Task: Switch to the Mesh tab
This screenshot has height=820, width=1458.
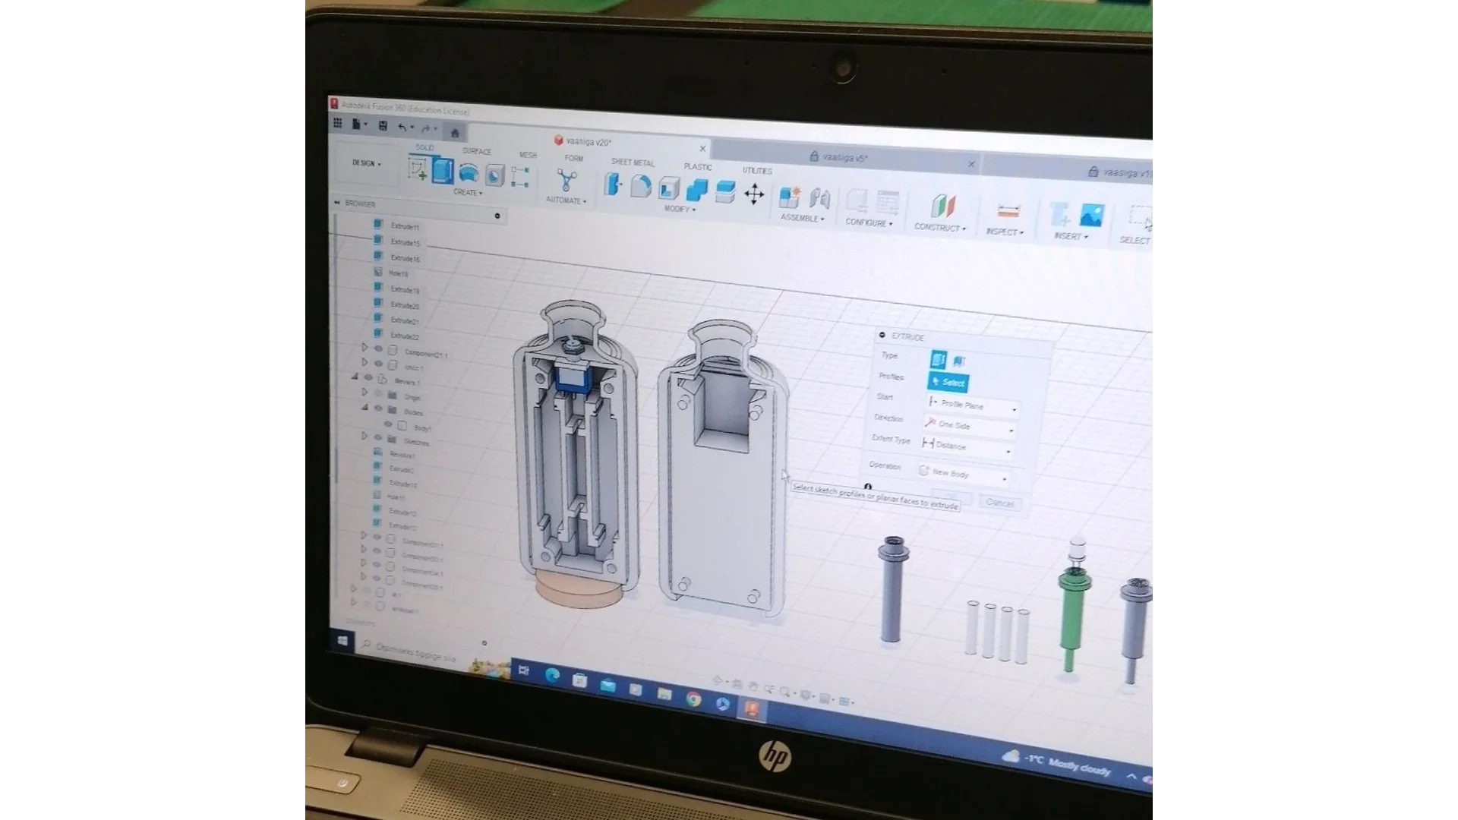Action: (528, 155)
